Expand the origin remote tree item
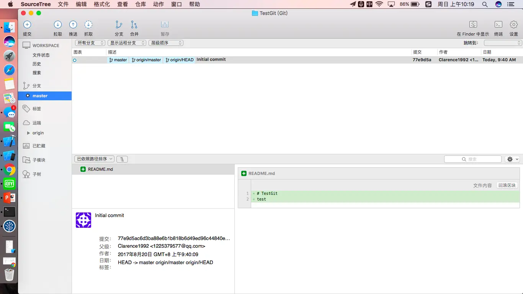This screenshot has height=294, width=523. [28, 133]
